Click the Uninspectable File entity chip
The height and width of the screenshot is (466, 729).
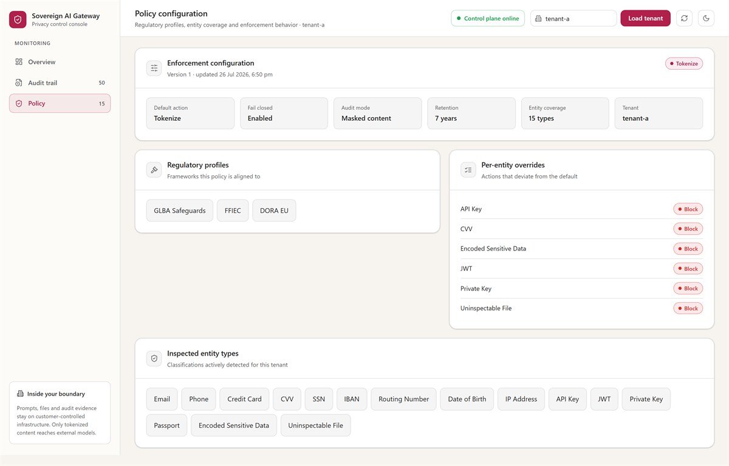(316, 425)
